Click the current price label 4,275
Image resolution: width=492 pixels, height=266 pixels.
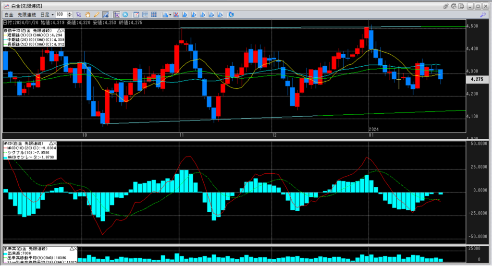(x=477, y=79)
